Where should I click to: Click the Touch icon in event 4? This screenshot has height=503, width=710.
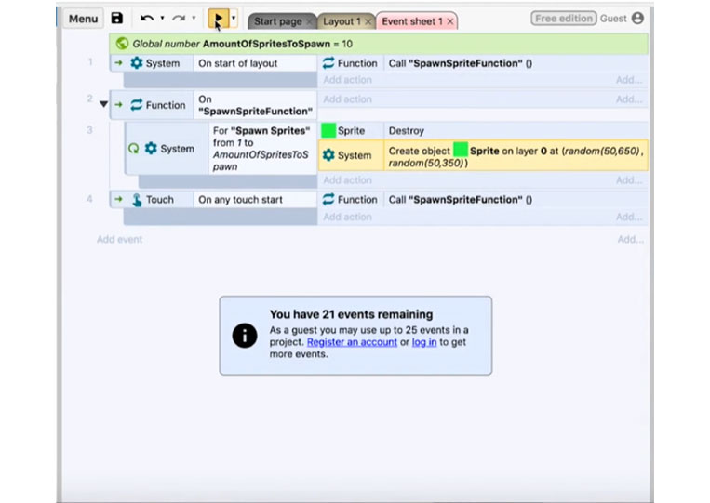[x=136, y=200]
